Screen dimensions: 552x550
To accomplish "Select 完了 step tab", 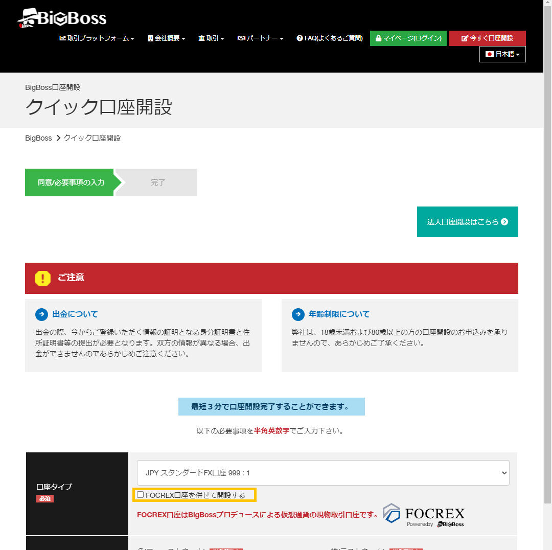I will click(158, 182).
